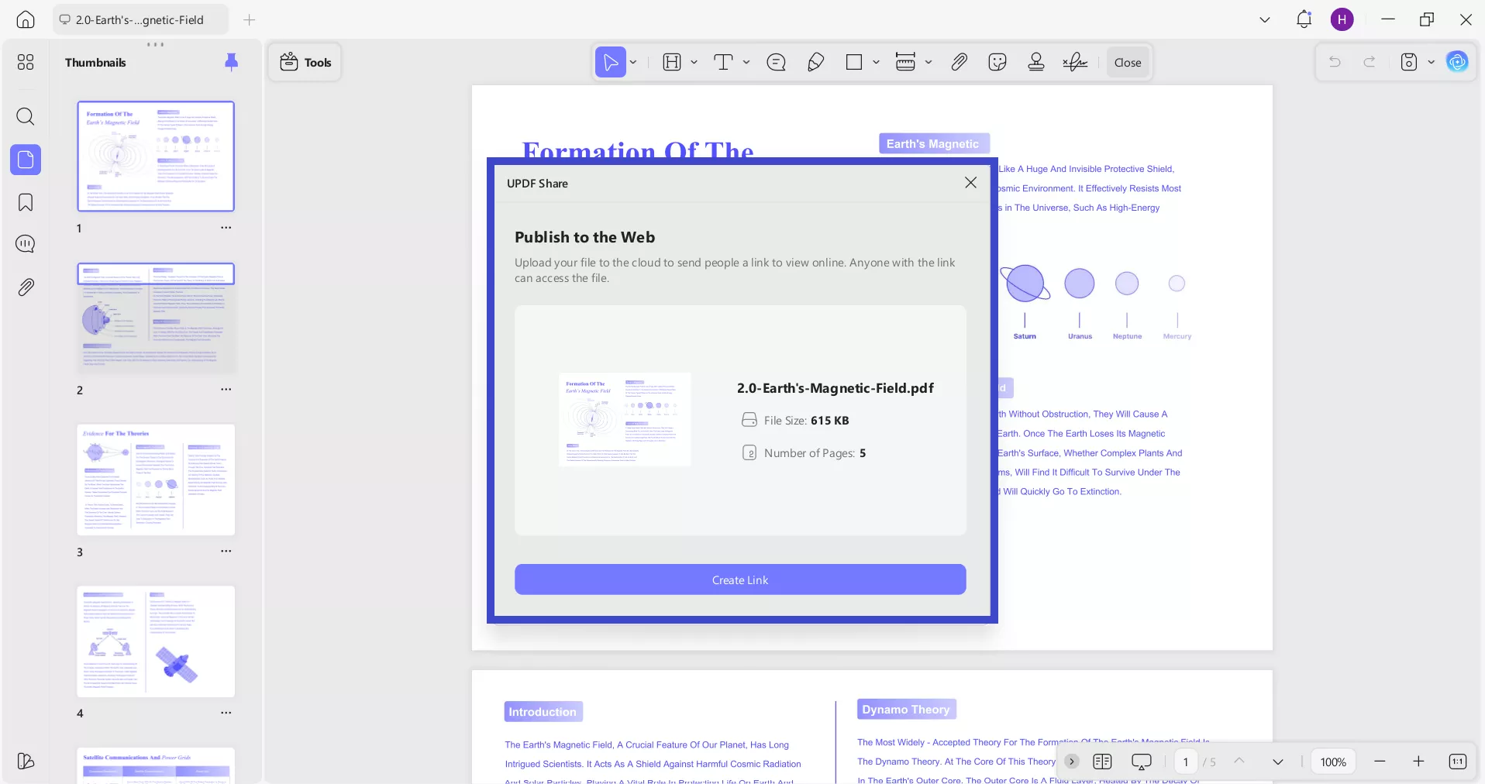Select the signature tool icon
This screenshot has width=1485, height=784.
tap(1075, 62)
